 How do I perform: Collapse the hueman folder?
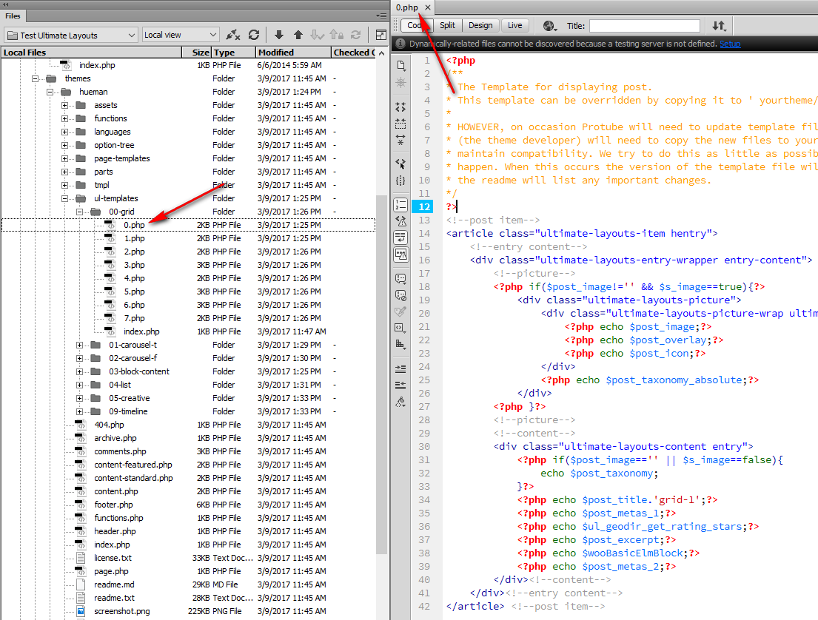(50, 92)
